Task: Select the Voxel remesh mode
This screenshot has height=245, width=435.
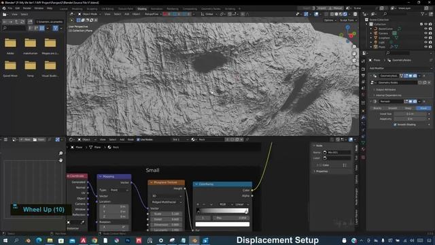Action: (423, 108)
